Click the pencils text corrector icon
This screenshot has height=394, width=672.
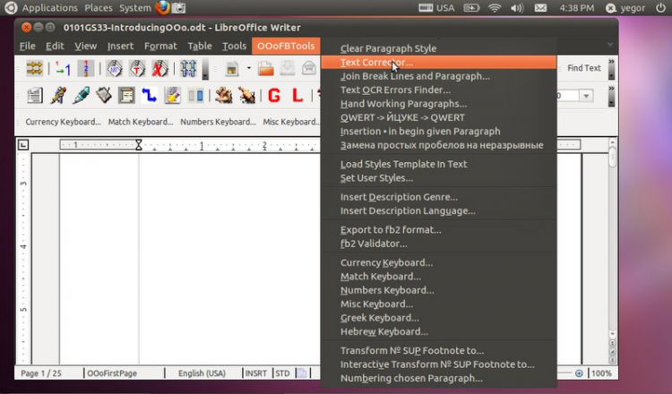point(58,96)
